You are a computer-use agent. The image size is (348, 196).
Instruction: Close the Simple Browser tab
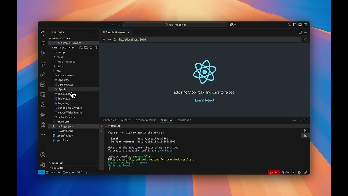(x=129, y=32)
